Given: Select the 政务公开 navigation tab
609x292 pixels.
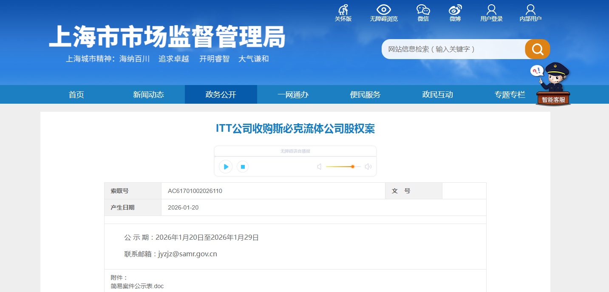Looking at the screenshot, I should tap(221, 94).
